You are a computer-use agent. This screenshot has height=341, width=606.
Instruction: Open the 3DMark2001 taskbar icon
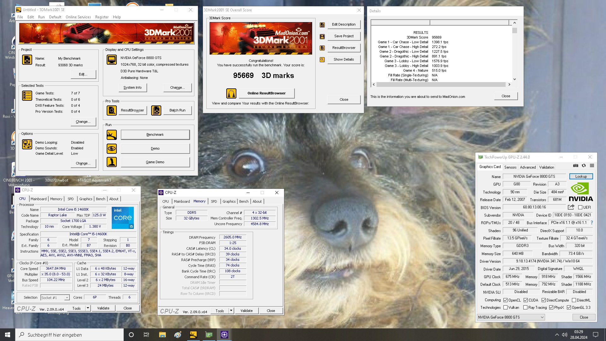193,335
